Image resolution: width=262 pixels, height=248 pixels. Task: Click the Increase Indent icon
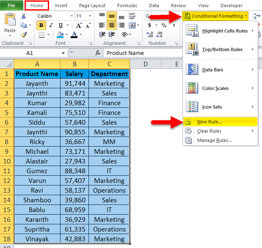111,35
